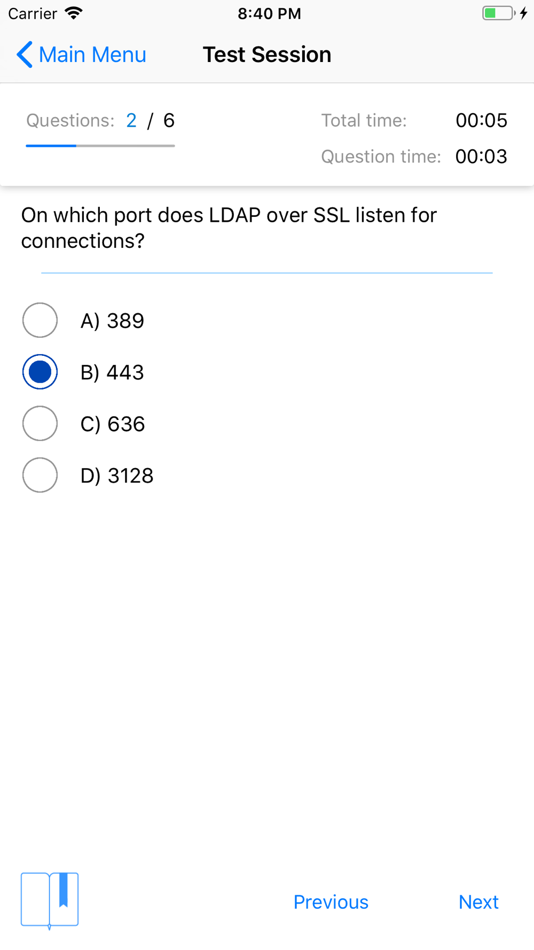The width and height of the screenshot is (534, 950).
Task: Tap the answer text 636
Action: click(x=126, y=424)
